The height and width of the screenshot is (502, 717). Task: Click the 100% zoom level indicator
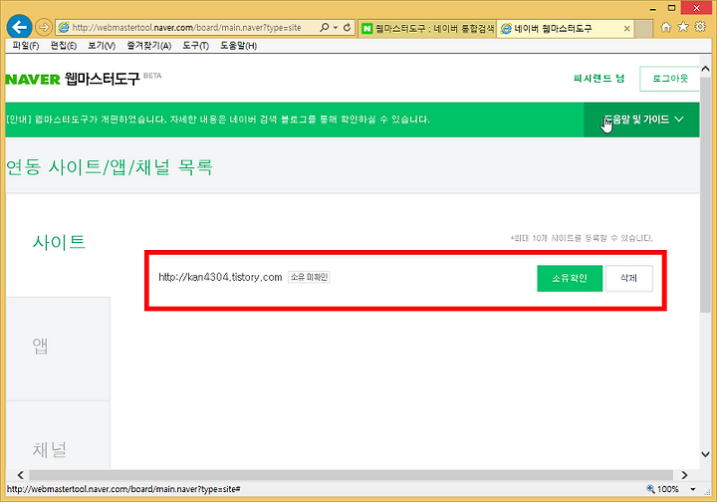coord(662,489)
